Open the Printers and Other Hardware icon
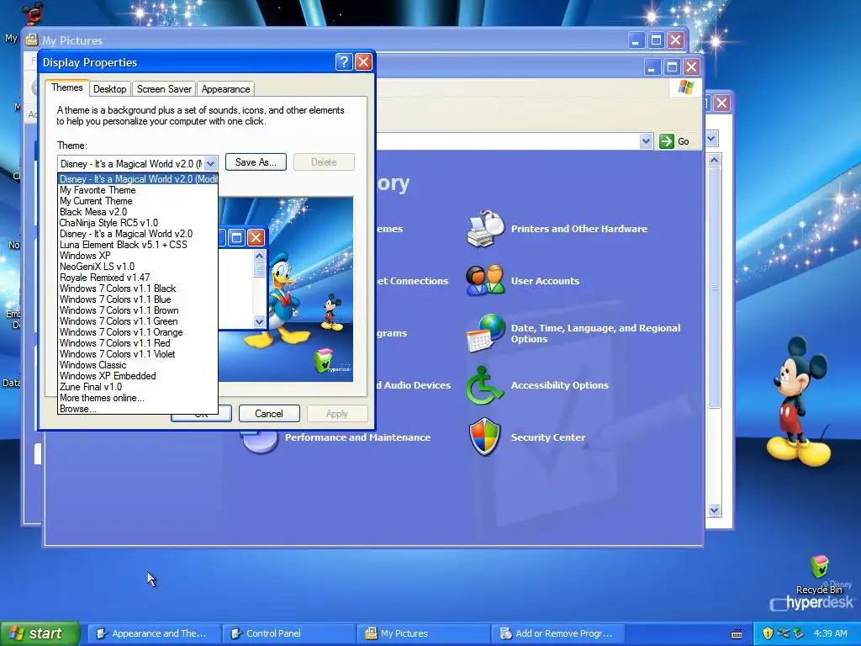This screenshot has height=646, width=861. click(x=485, y=229)
